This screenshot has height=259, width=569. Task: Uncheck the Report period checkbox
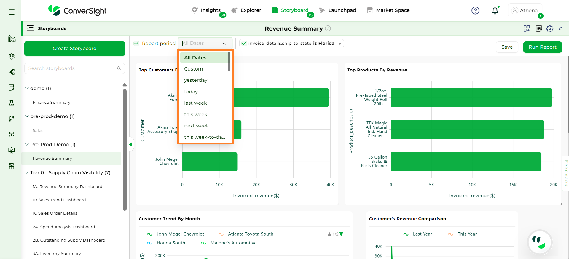tap(136, 44)
